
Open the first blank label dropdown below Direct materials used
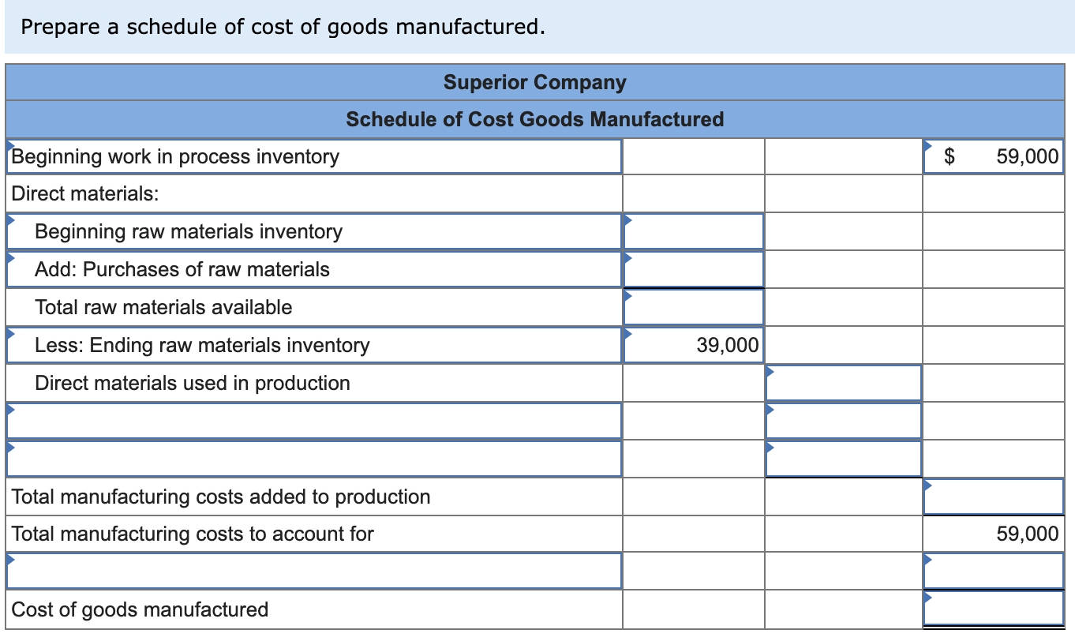[314, 421]
